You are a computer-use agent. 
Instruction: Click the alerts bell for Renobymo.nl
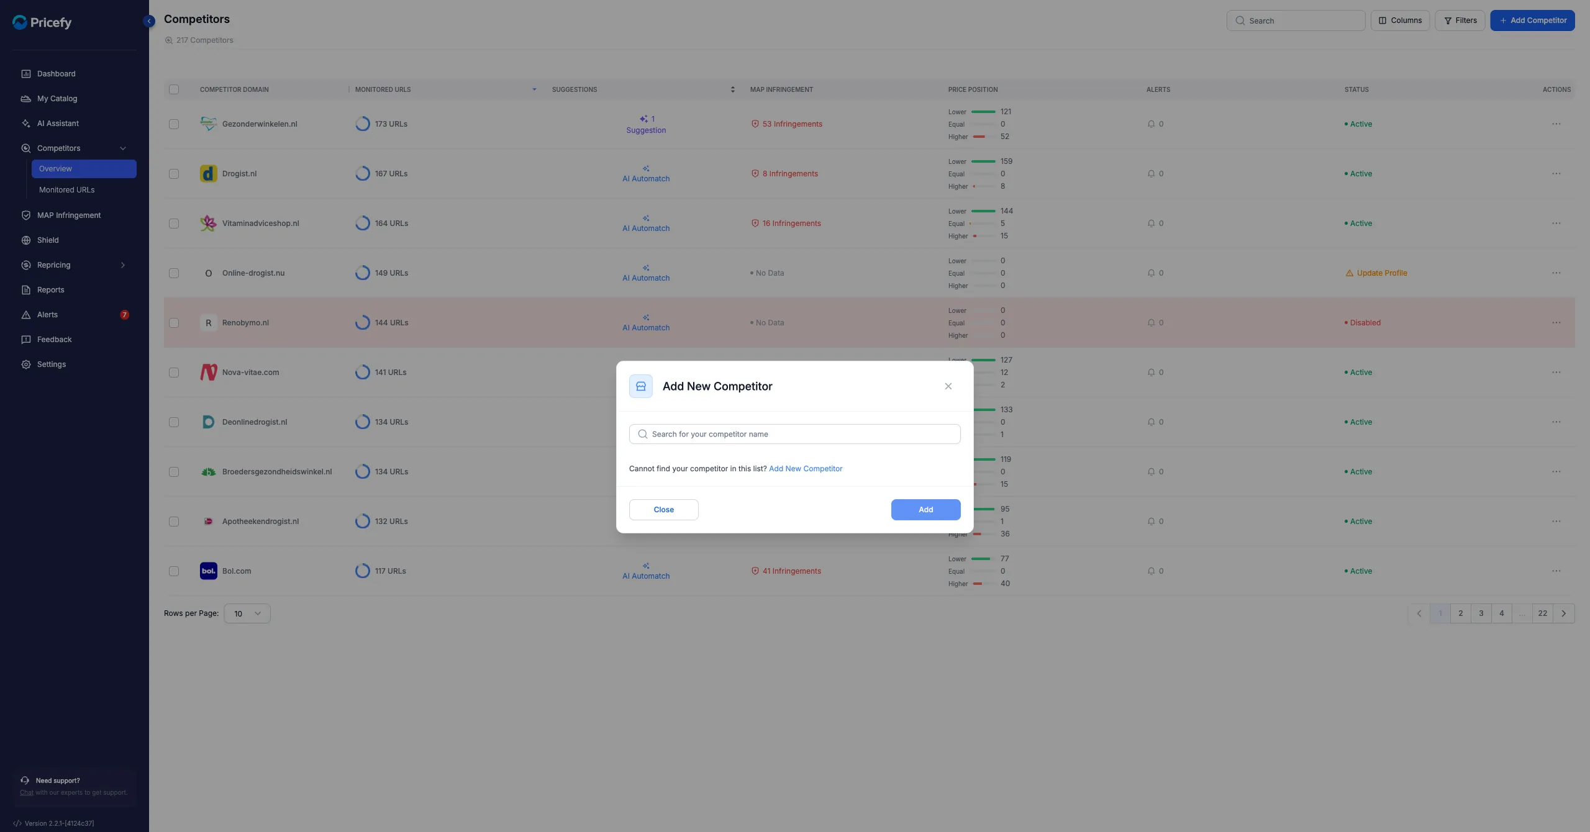[x=1151, y=323]
